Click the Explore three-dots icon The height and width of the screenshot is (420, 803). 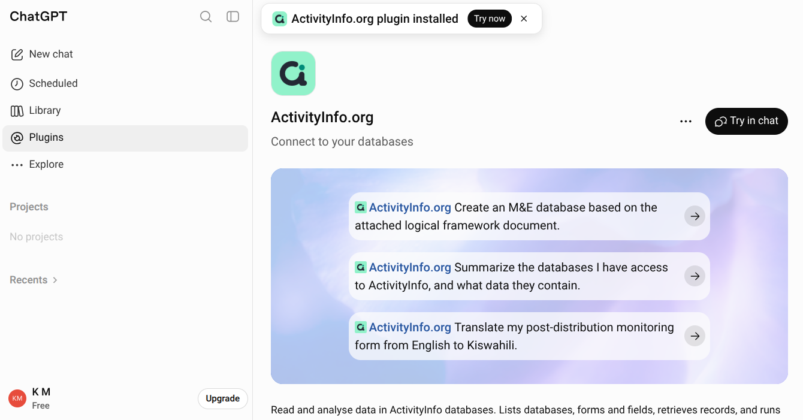[x=17, y=165]
